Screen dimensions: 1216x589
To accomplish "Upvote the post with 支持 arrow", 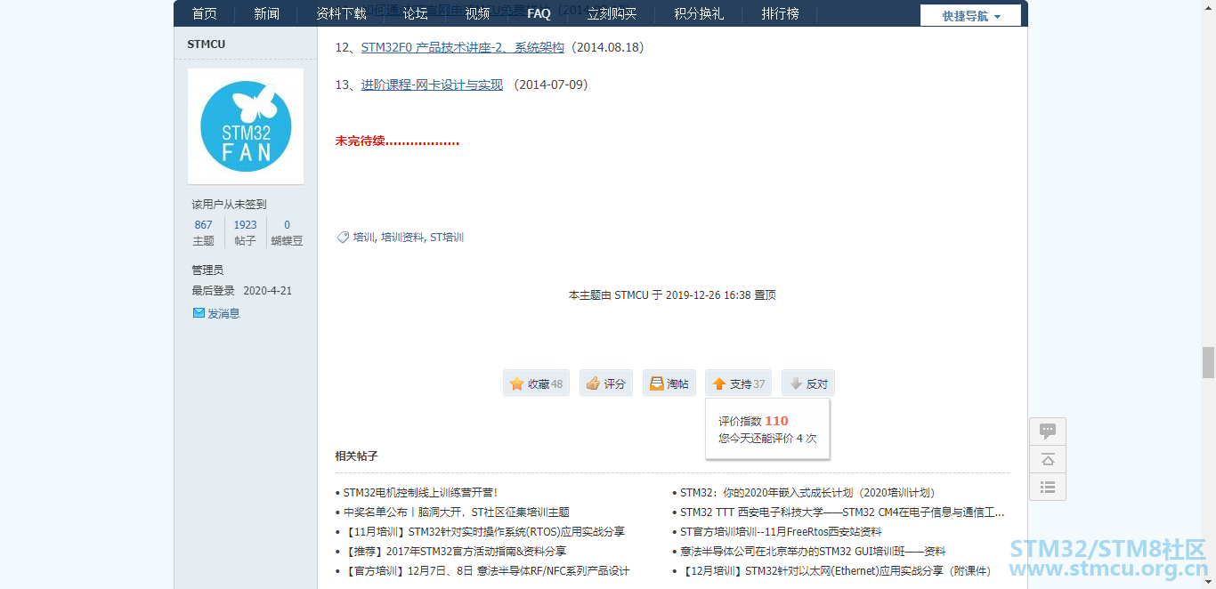I will point(738,383).
